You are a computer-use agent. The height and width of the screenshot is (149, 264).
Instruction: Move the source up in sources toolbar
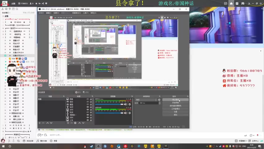pyautogui.click(x=80, y=123)
